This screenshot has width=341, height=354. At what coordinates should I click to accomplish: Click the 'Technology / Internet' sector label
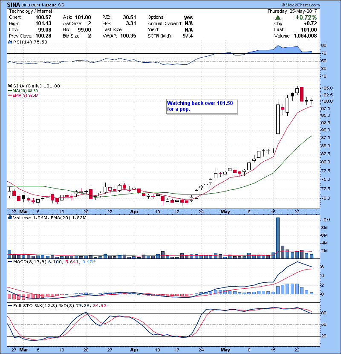click(x=30, y=11)
